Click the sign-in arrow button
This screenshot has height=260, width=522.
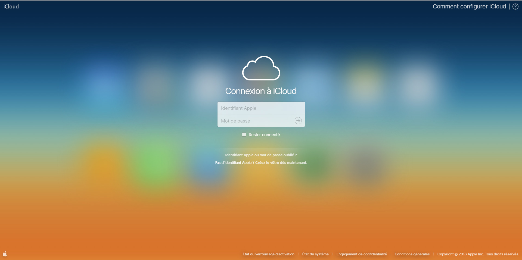(298, 121)
